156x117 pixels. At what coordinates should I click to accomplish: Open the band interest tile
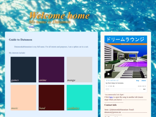point(51,98)
